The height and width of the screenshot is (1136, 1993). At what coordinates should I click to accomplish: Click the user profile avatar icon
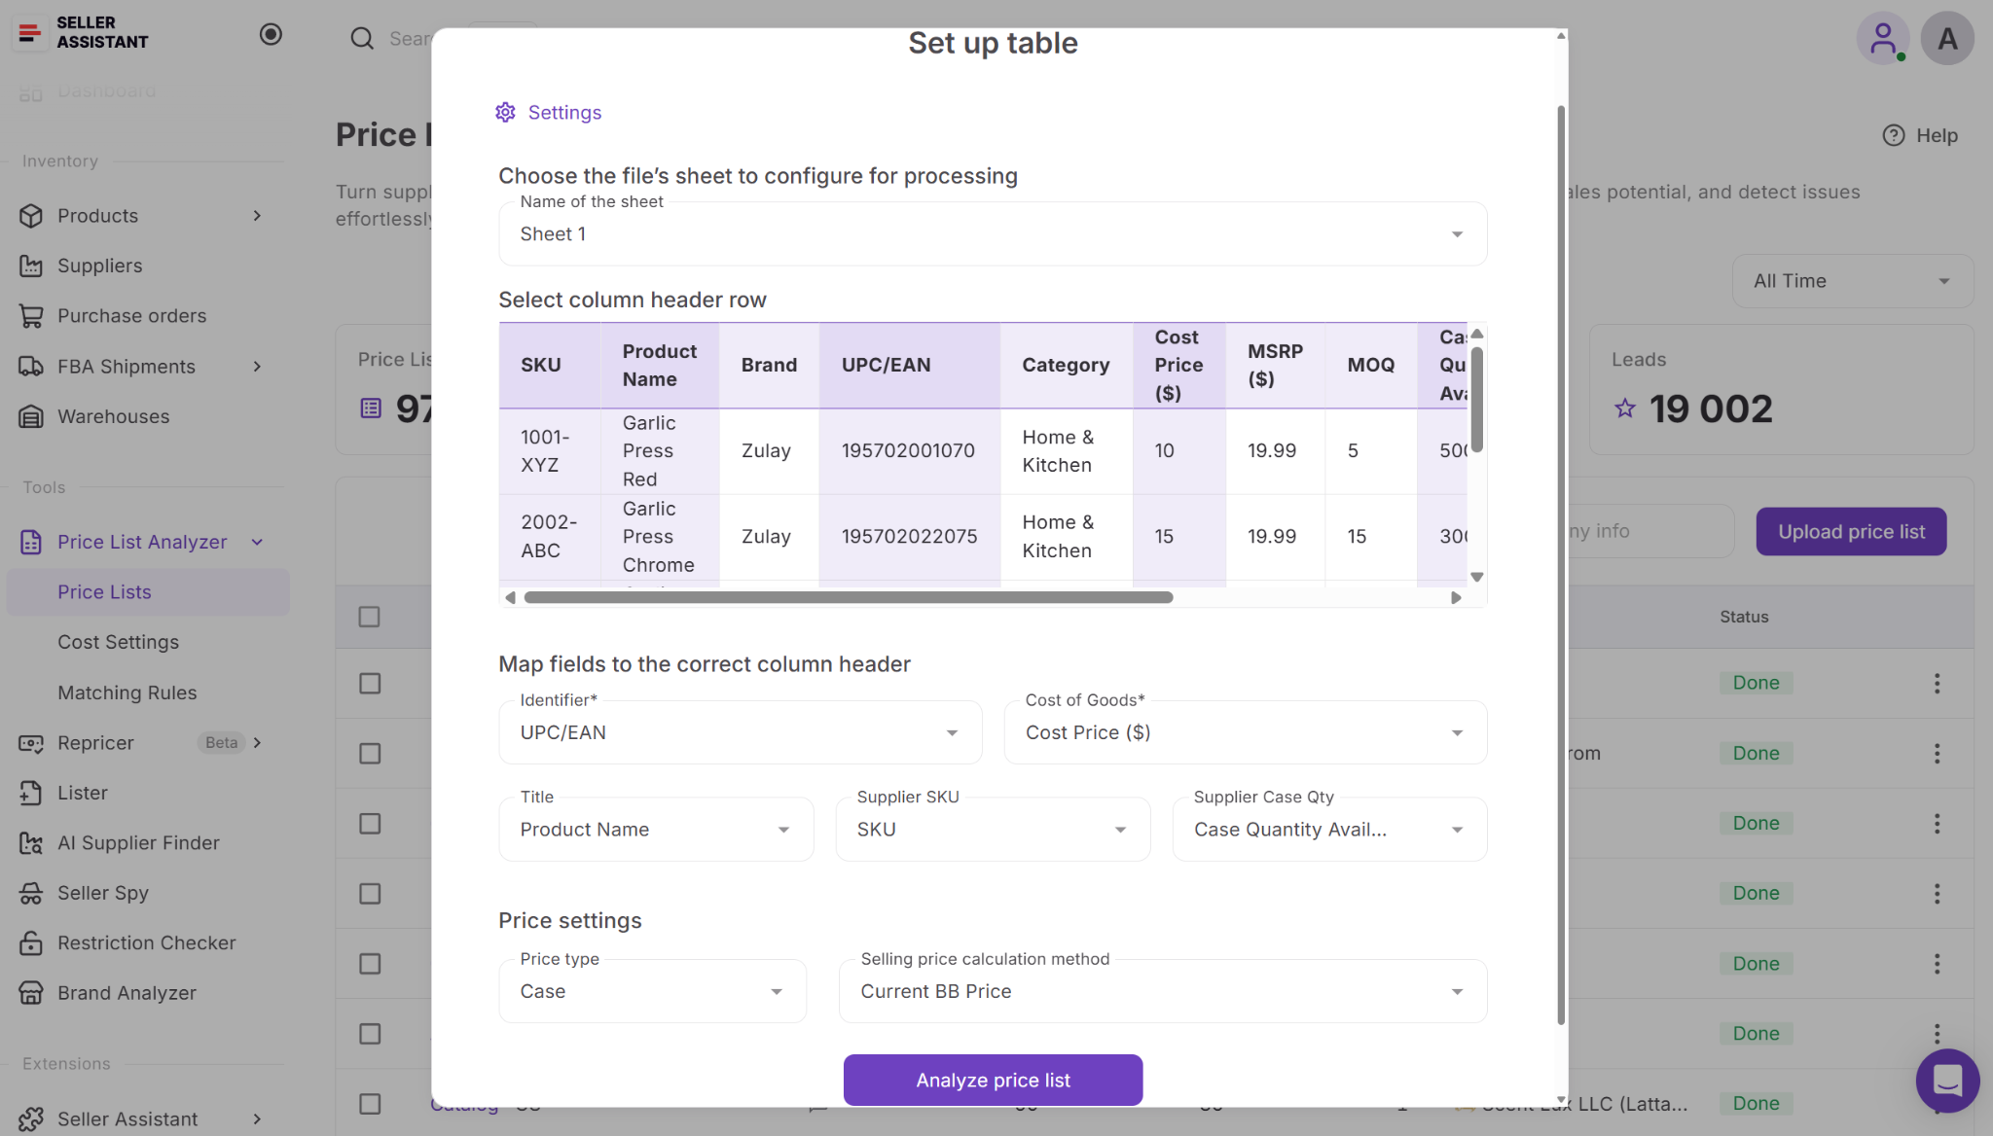(1883, 38)
